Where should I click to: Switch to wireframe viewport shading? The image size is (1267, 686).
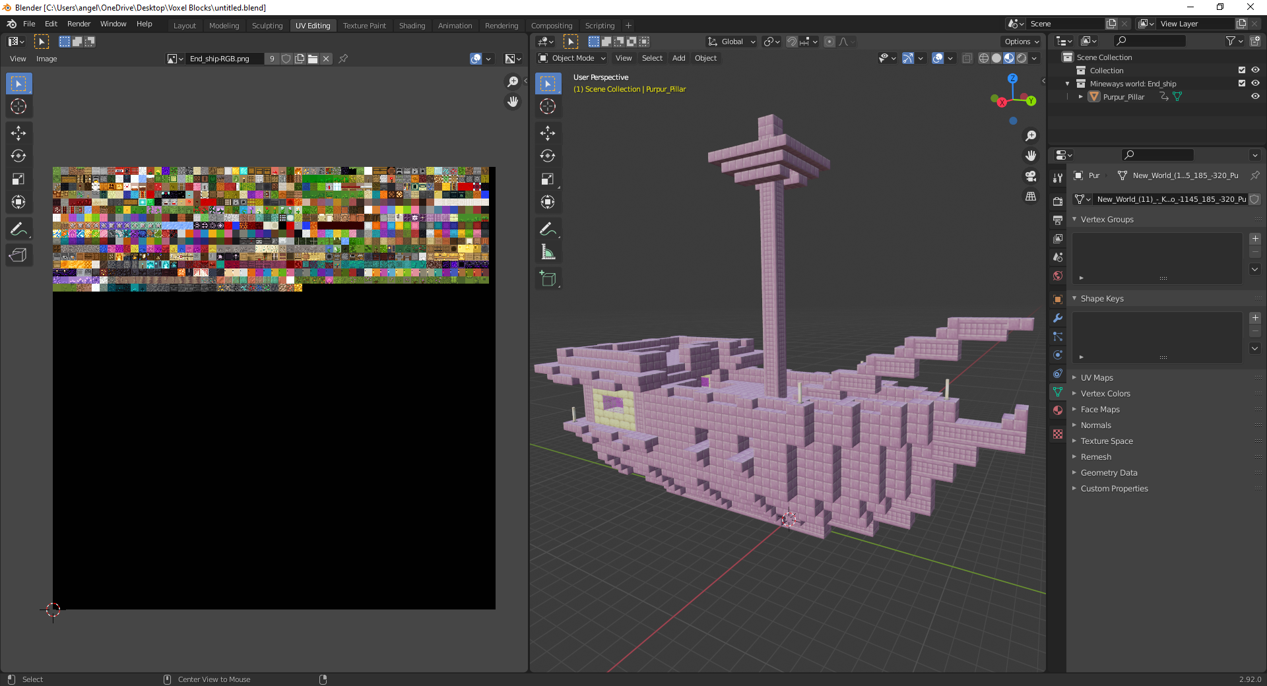[984, 58]
